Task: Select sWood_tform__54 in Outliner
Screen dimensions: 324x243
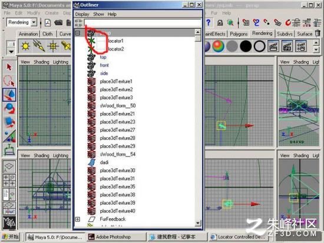Action: pos(118,154)
